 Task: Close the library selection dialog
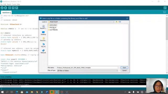127,19
